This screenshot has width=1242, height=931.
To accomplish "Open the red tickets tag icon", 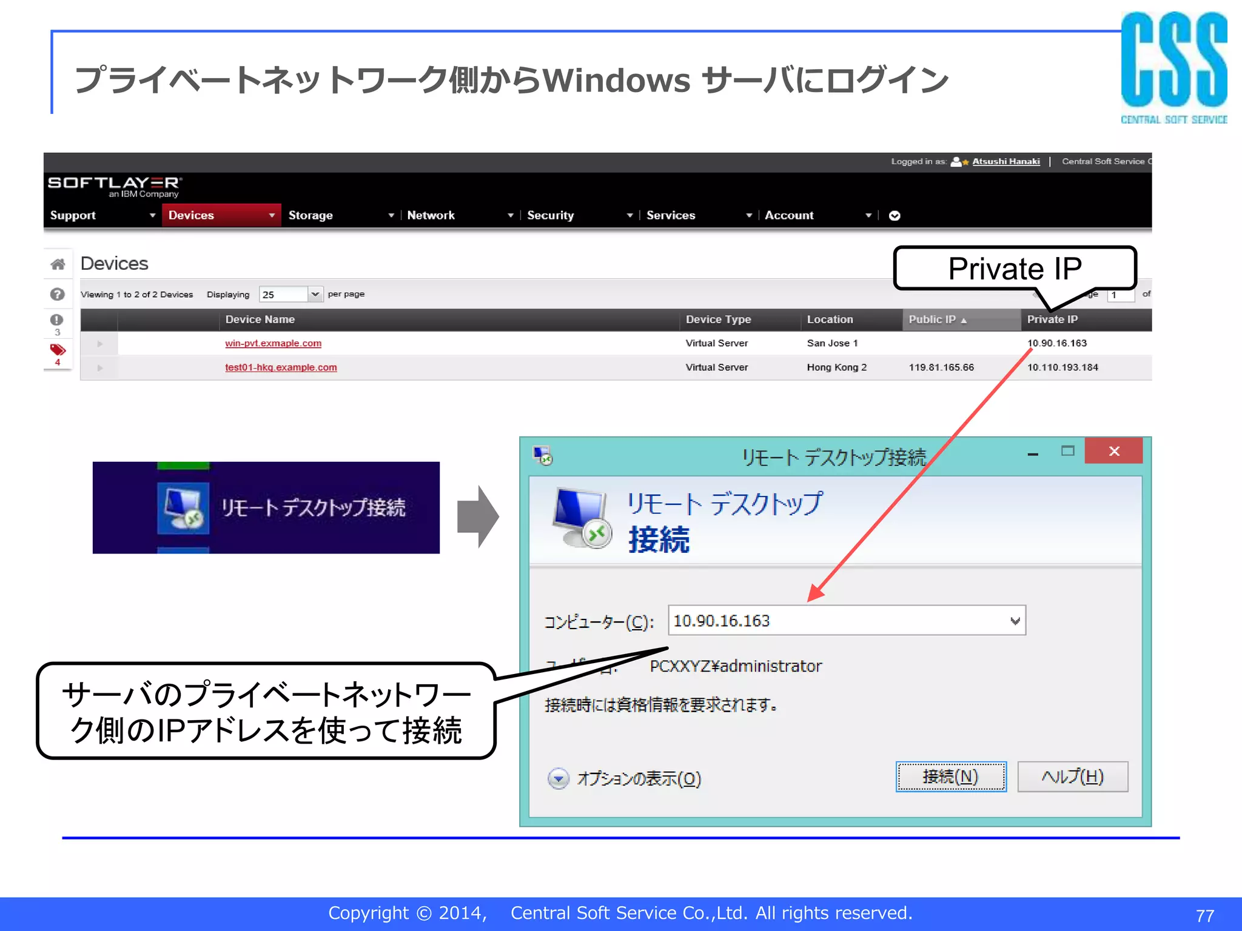I will 58,350.
